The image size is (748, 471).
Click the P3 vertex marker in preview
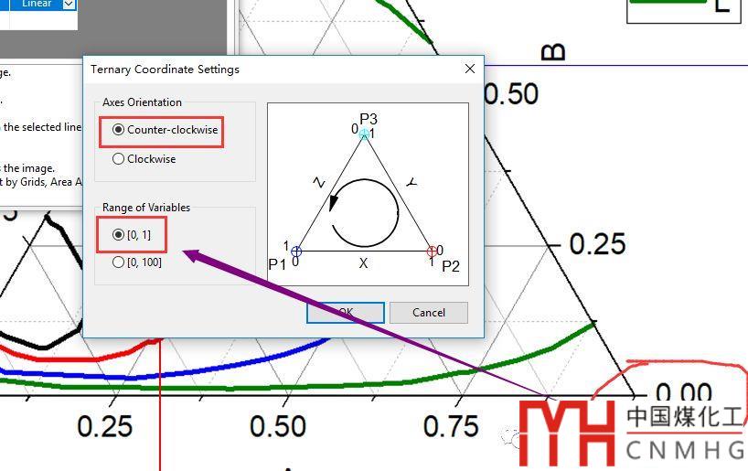point(365,134)
